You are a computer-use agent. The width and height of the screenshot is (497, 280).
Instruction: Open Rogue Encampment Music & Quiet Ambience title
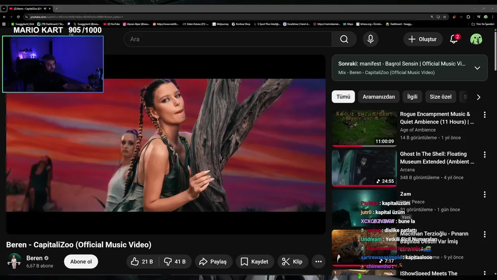(437, 118)
